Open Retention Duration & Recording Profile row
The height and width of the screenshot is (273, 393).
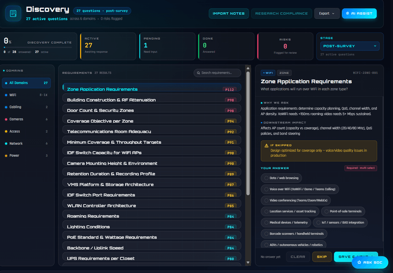(152, 172)
